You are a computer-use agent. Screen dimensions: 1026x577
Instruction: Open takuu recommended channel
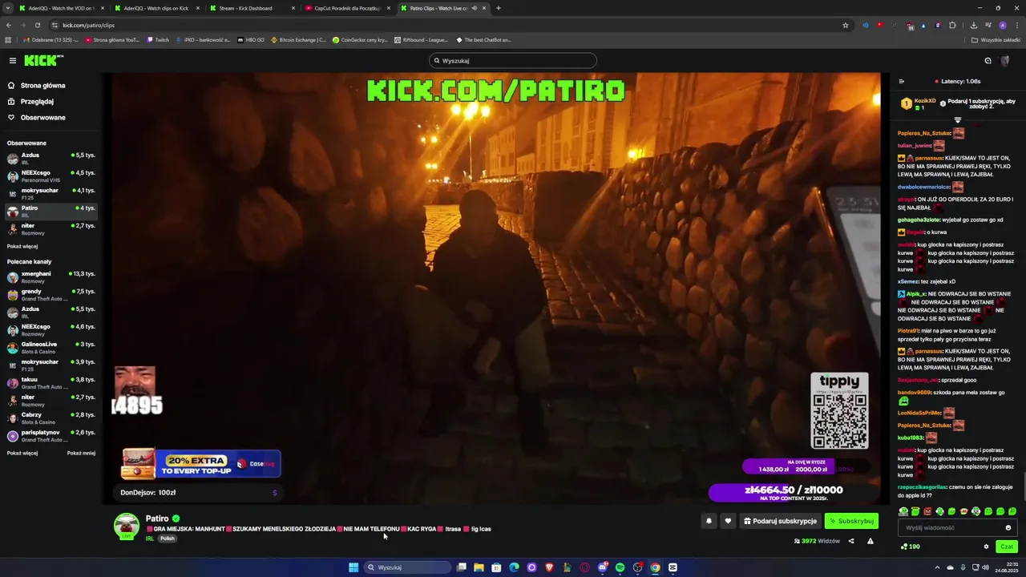pos(51,381)
